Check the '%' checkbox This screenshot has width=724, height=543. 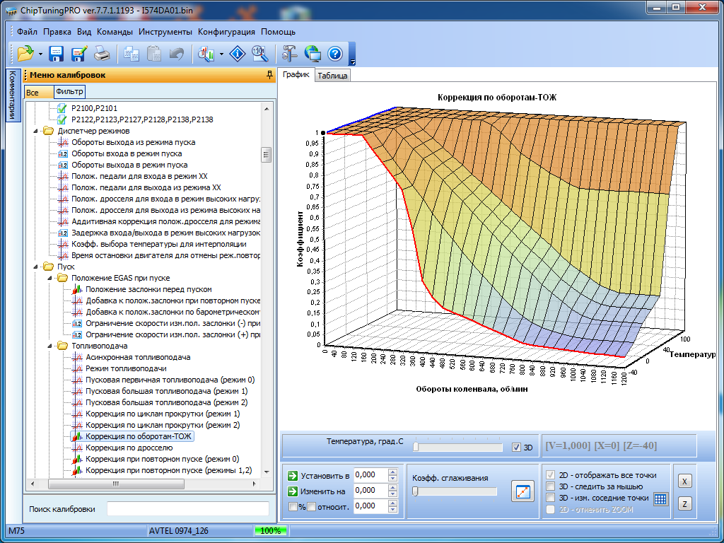(293, 506)
